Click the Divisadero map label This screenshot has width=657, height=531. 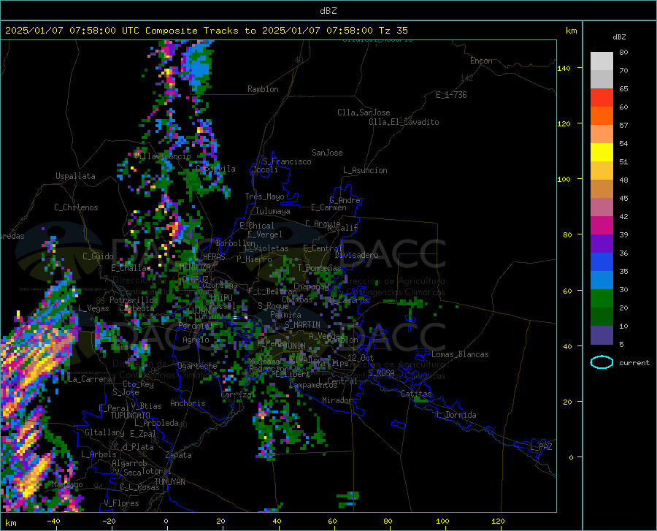click(356, 255)
